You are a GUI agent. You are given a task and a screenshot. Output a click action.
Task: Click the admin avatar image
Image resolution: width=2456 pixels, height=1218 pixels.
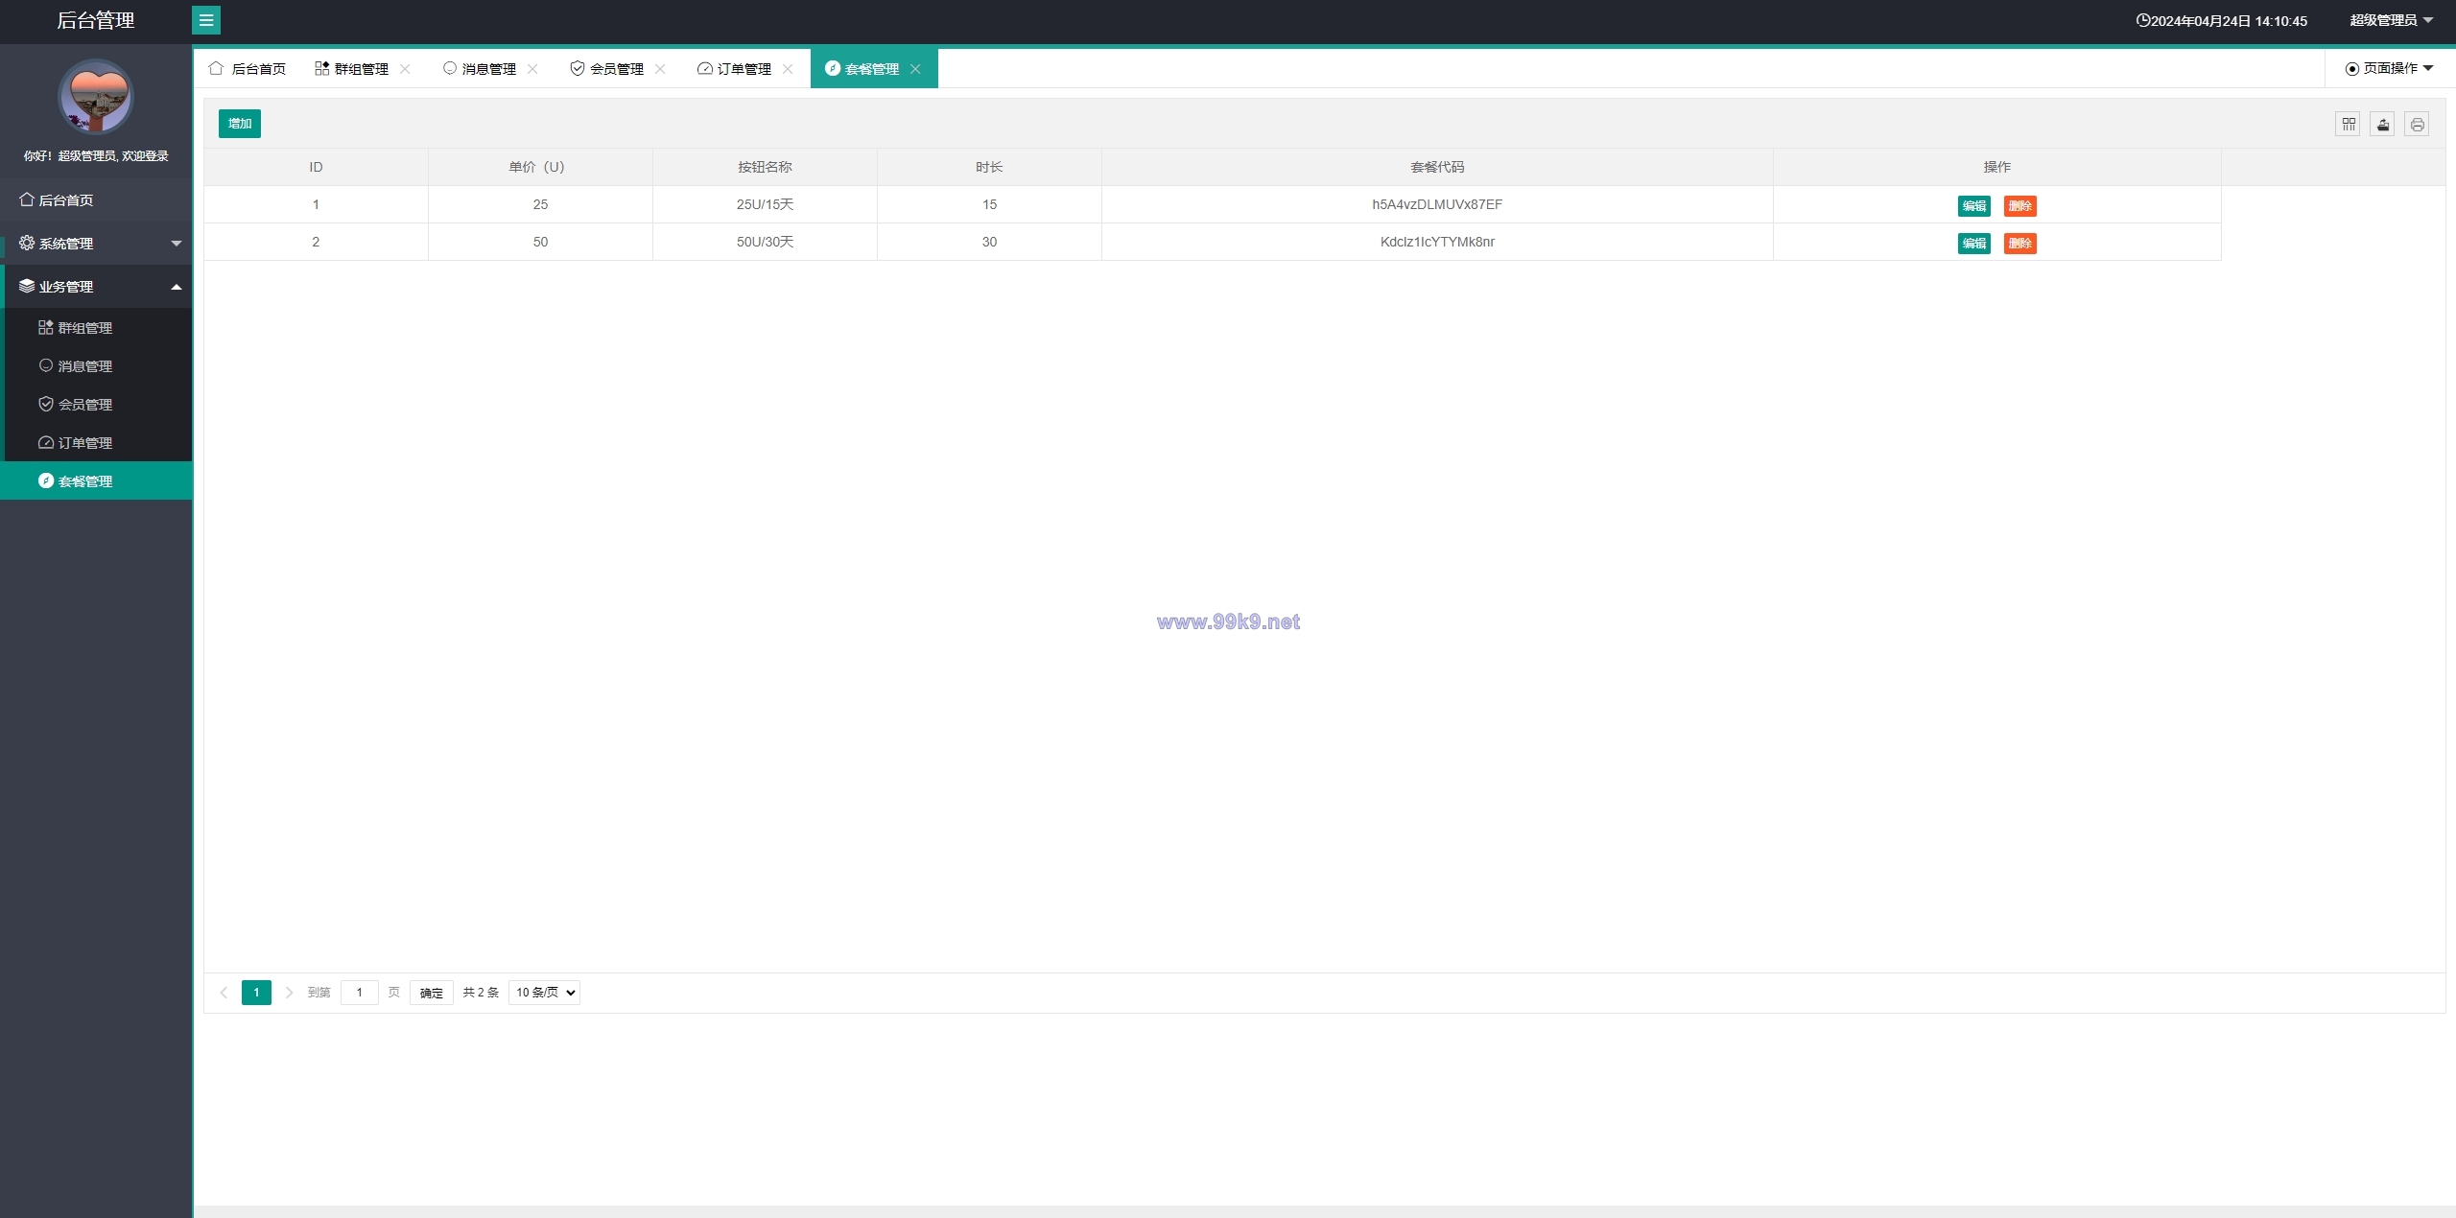[x=96, y=97]
